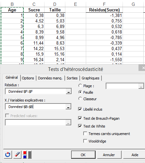This screenshot has height=163, width=145.
Task: Click the cell with value 0,437
Action: tap(104, 48)
